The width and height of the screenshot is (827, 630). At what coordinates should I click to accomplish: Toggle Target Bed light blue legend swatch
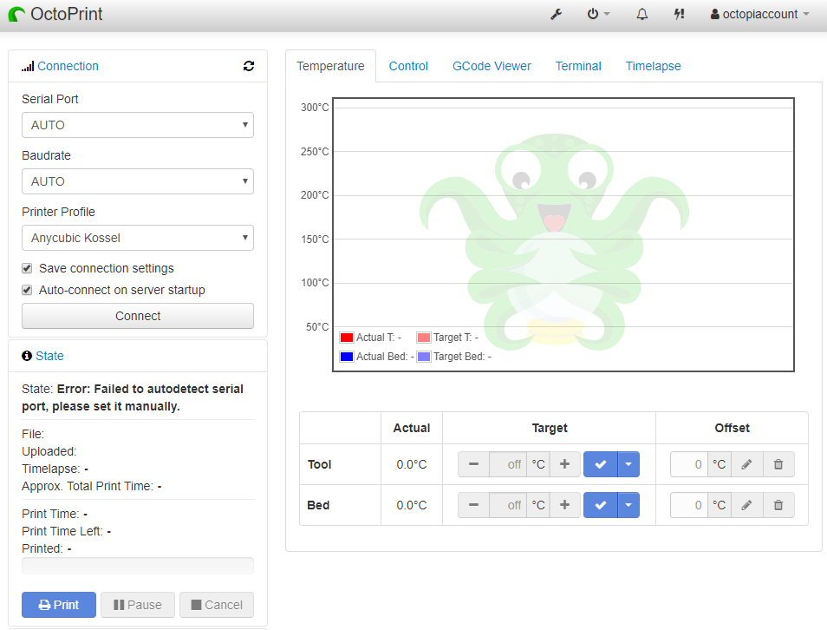coord(424,357)
